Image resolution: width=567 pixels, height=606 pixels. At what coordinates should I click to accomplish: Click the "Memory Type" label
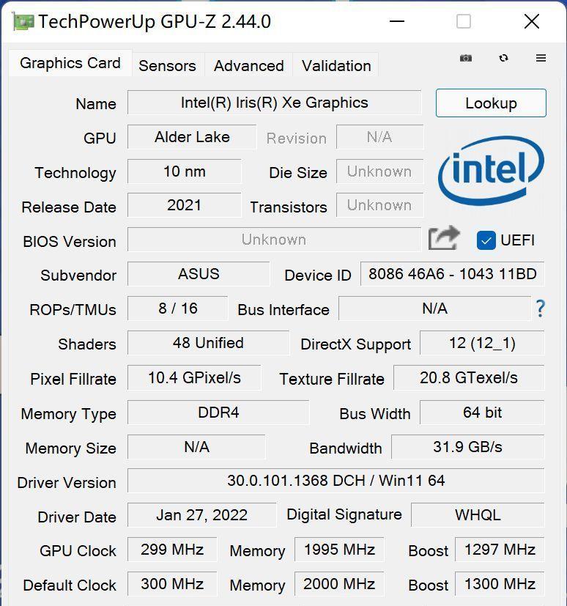(68, 414)
